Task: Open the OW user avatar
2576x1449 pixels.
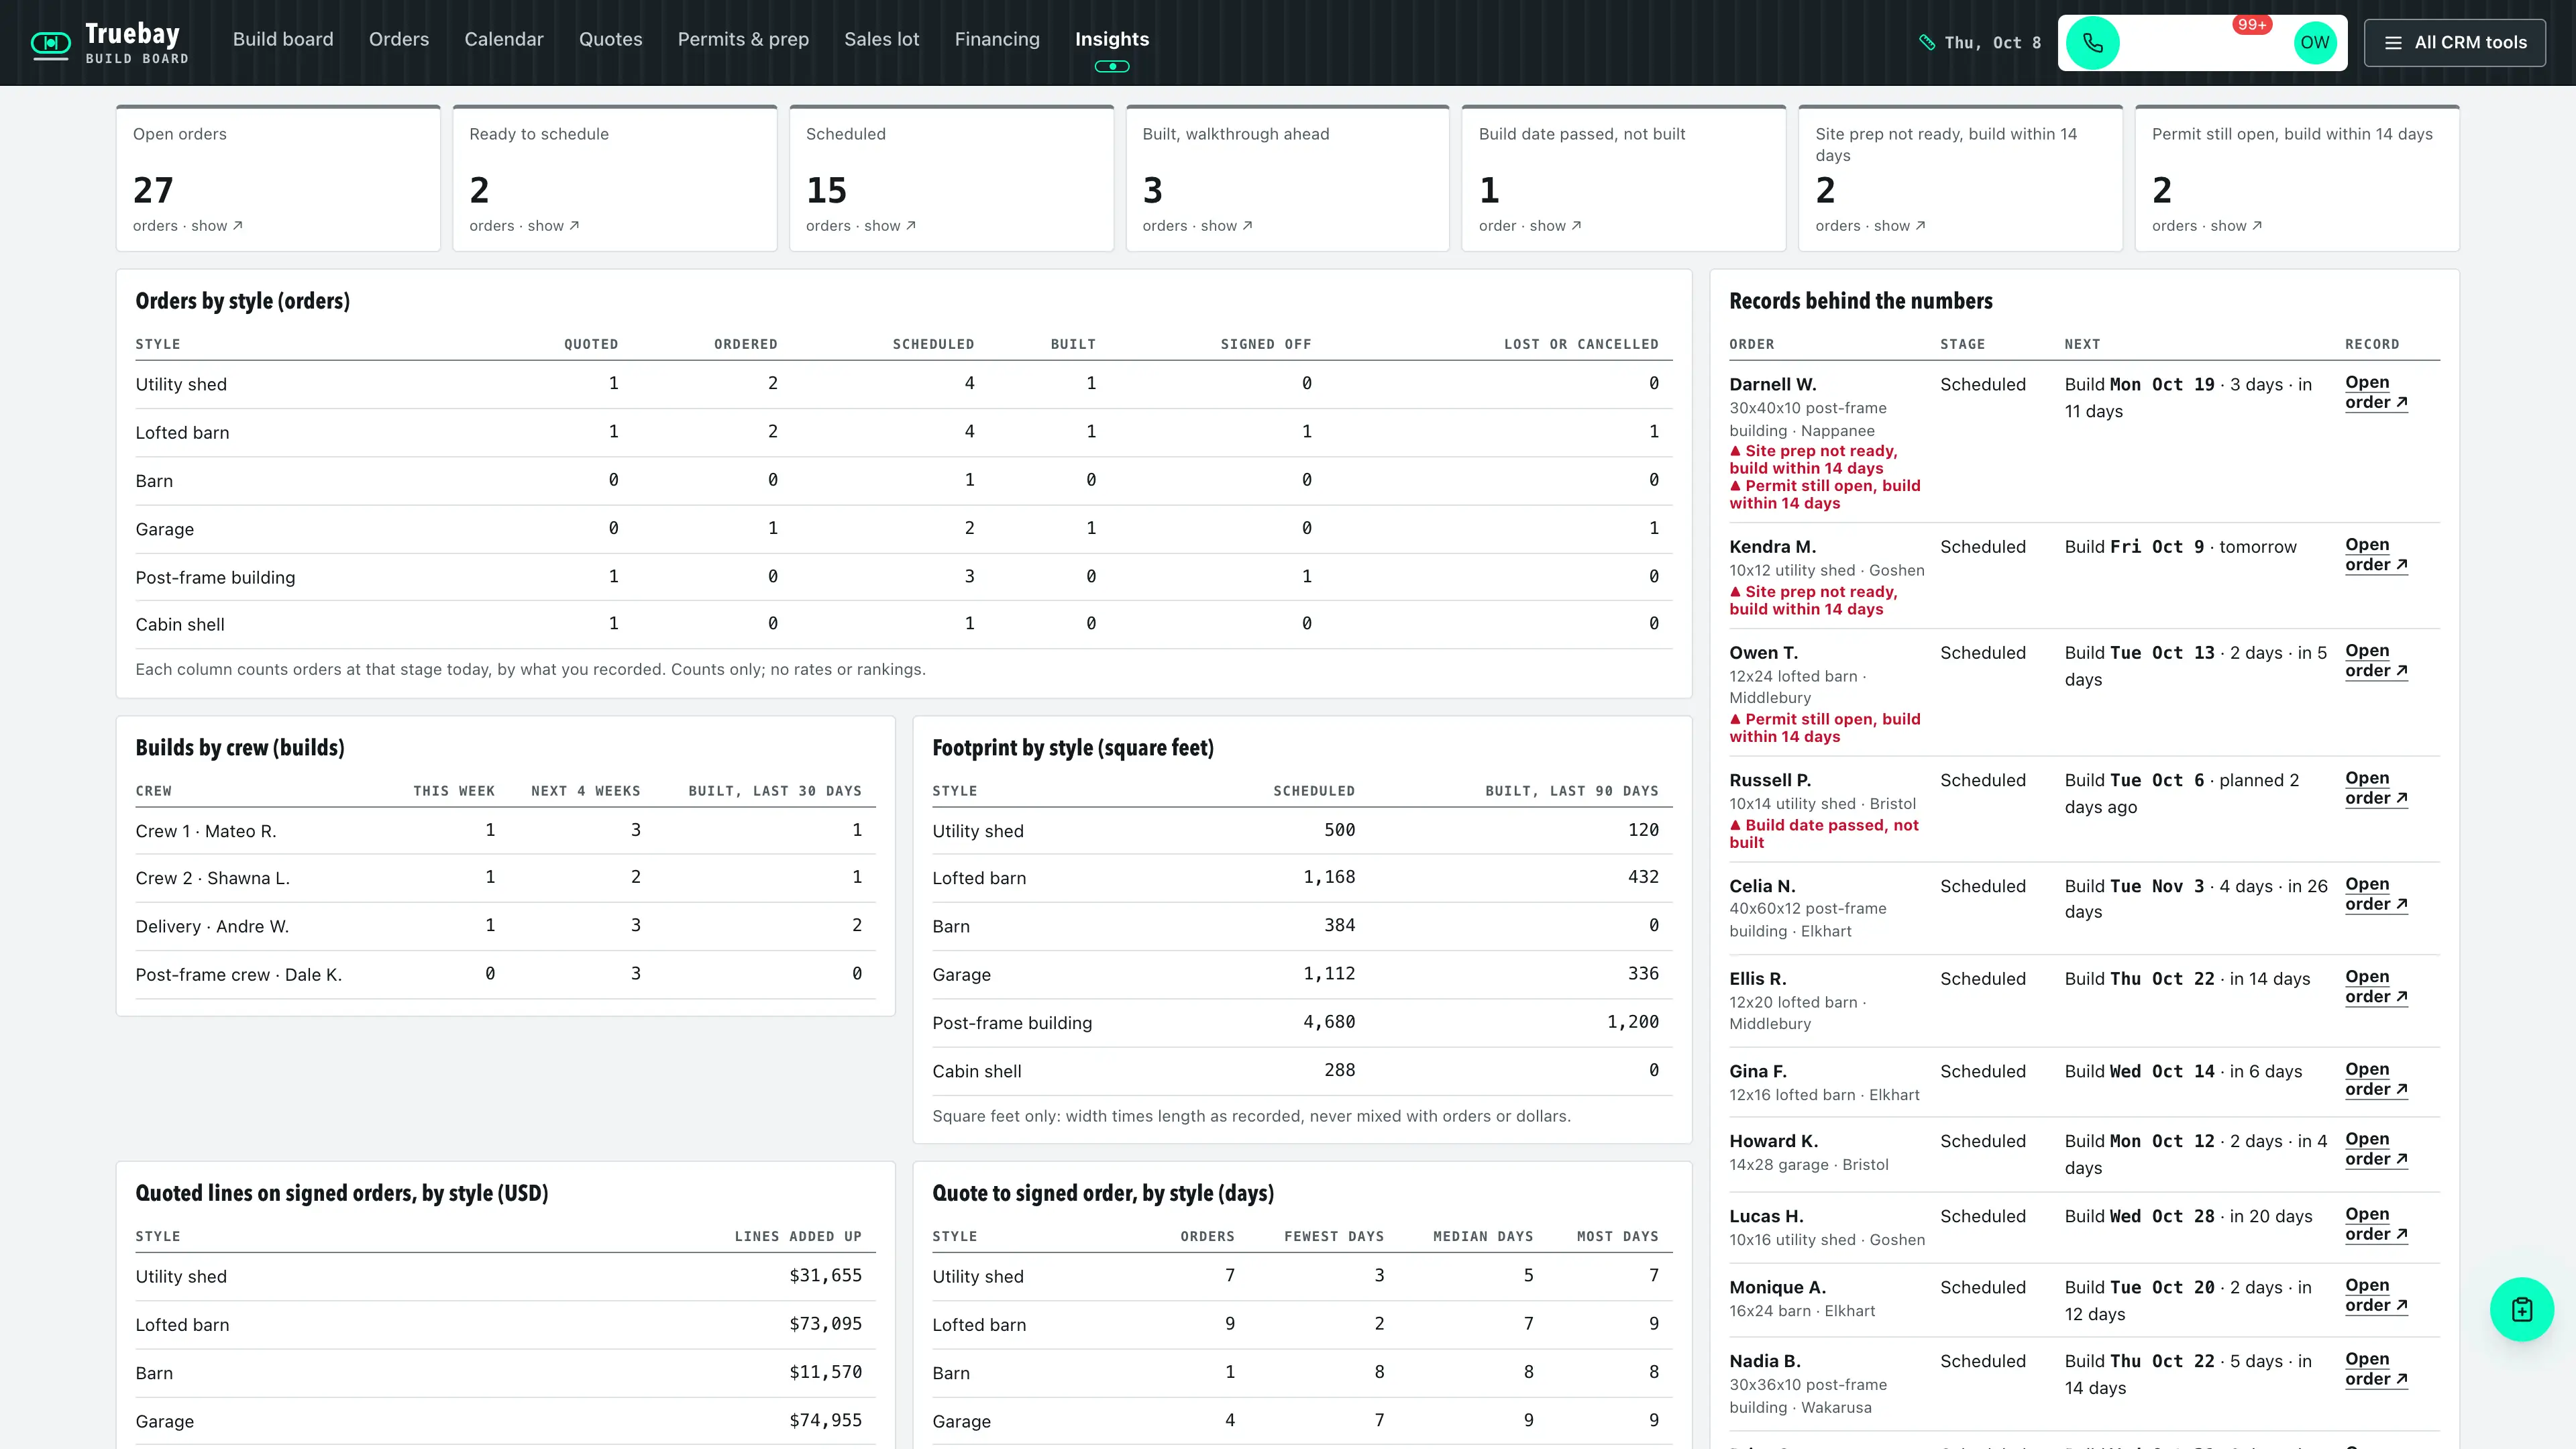Action: (2314, 43)
